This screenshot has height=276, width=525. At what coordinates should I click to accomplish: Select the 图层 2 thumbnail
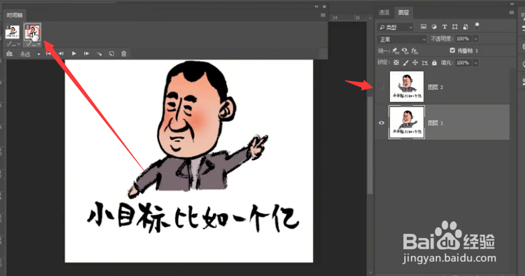(407, 86)
